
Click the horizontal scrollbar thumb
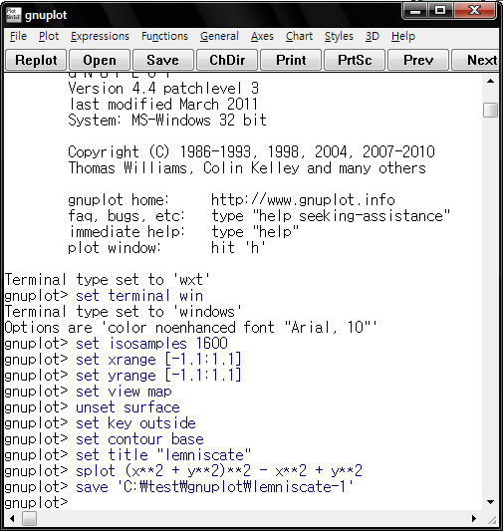point(30,518)
